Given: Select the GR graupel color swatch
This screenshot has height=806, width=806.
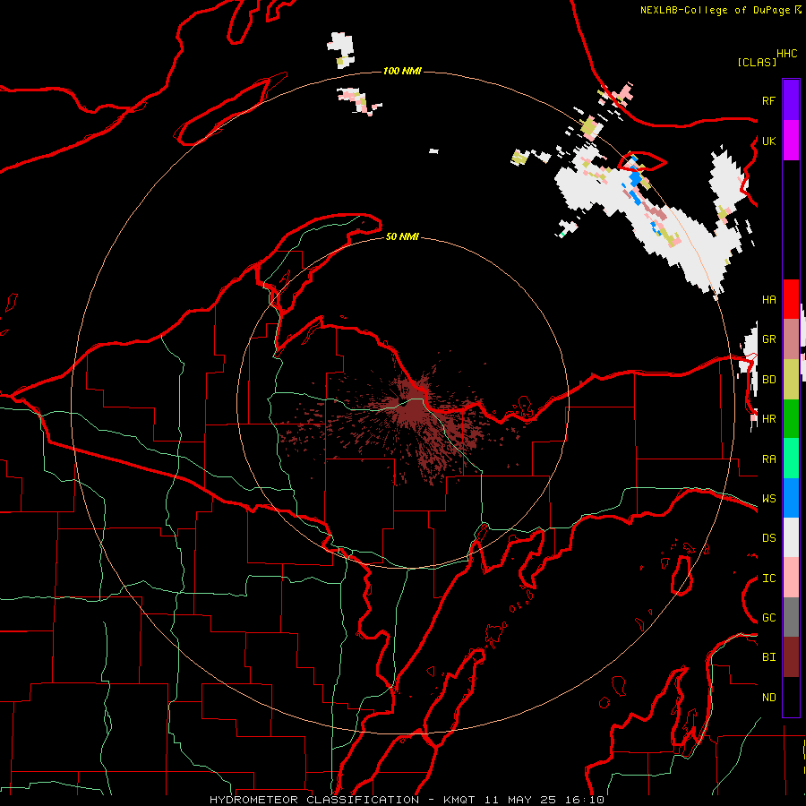Looking at the screenshot, I should tap(791, 339).
